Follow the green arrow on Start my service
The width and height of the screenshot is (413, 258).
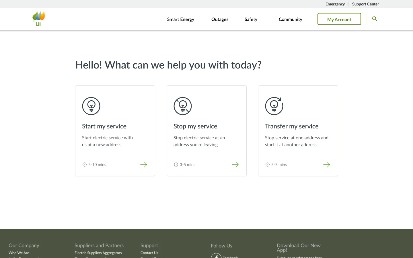pos(144,165)
